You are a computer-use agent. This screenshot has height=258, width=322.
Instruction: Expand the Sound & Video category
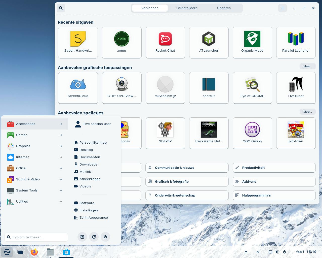(35, 179)
